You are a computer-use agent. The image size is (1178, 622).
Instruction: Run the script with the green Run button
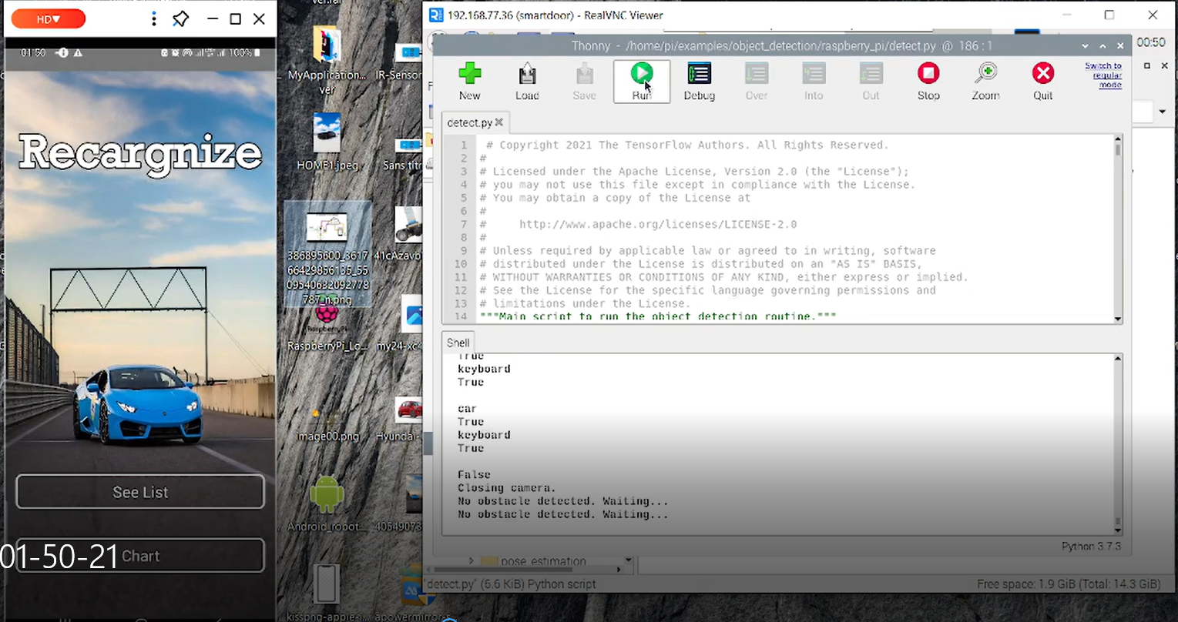pyautogui.click(x=642, y=82)
